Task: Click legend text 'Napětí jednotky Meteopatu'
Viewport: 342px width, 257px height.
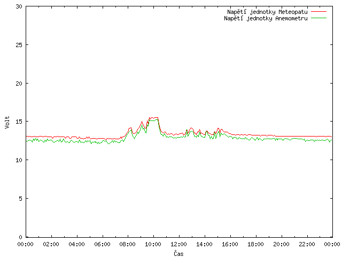Action: pos(267,12)
